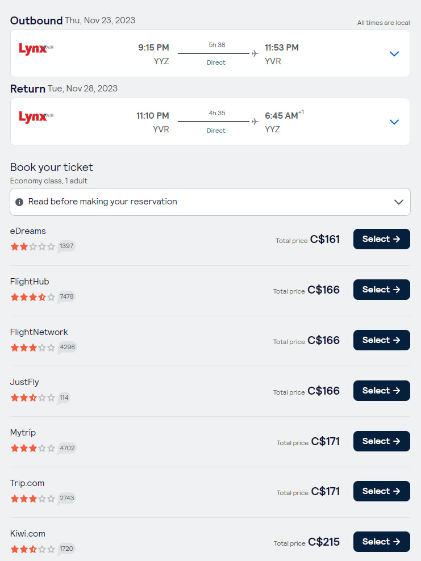421x561 pixels.
Task: Select the Trip.com offer for C$171
Action: pyautogui.click(x=381, y=491)
